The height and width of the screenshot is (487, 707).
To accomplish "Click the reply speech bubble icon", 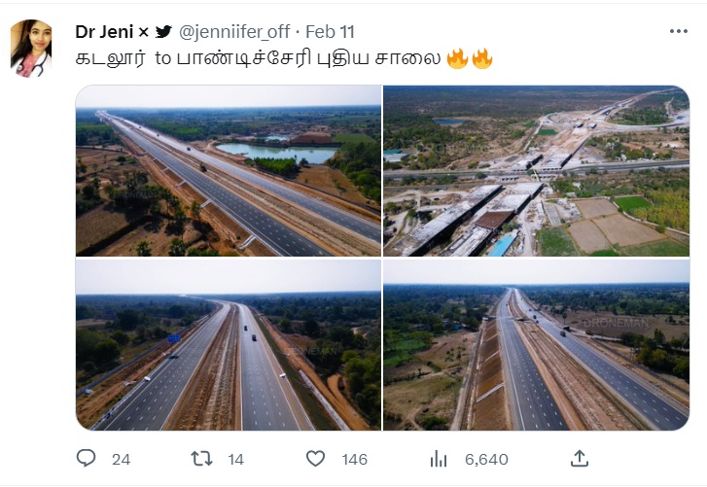I will [87, 459].
